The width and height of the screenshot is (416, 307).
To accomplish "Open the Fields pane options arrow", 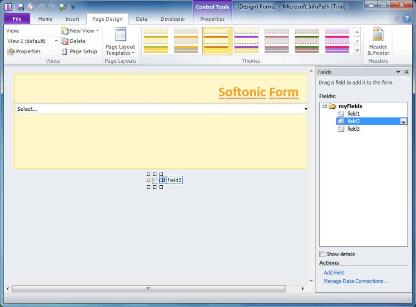I will pos(398,72).
